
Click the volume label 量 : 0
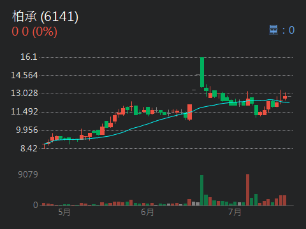point(282,30)
